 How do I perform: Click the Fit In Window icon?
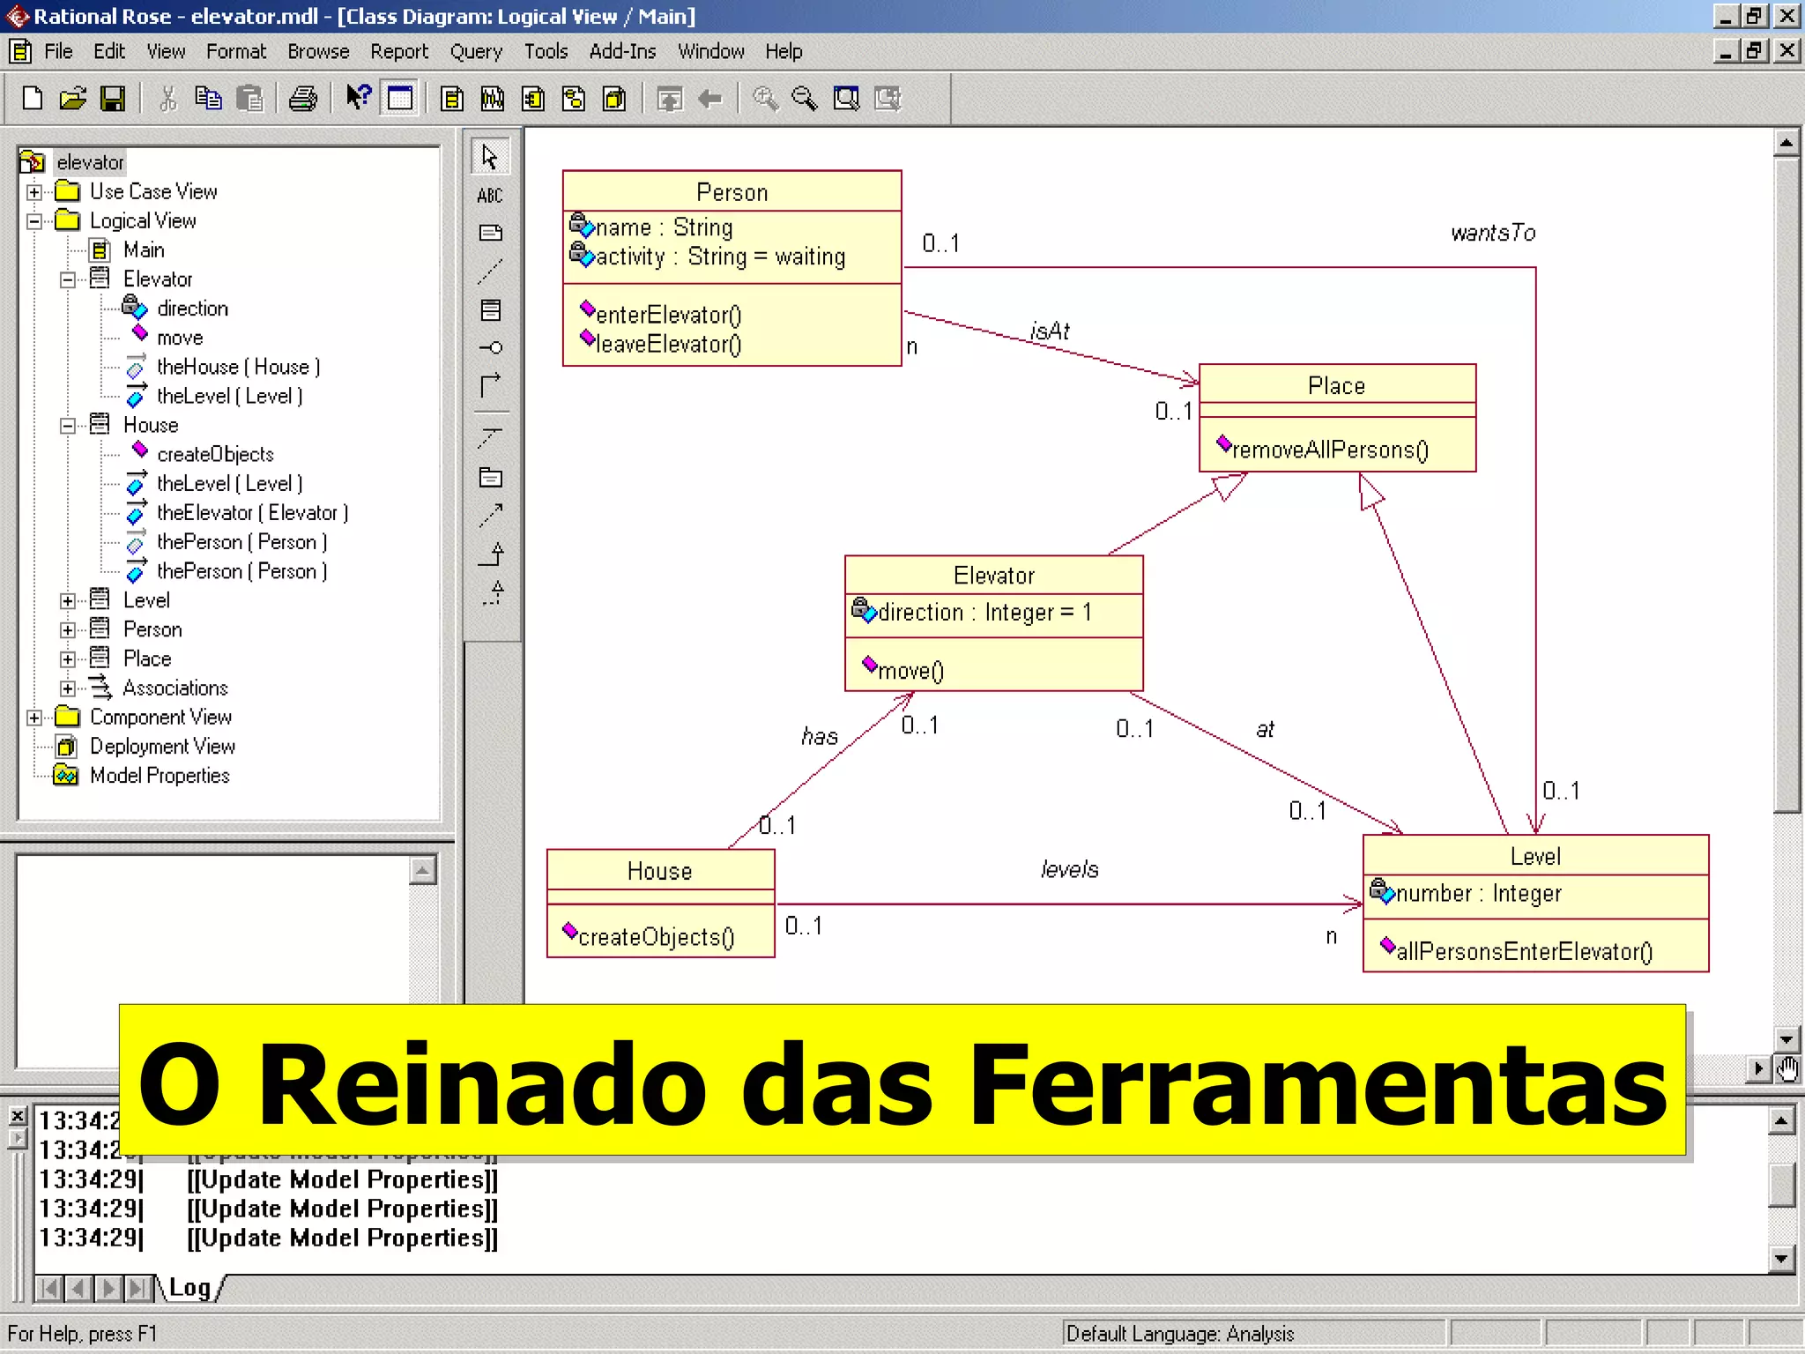[846, 99]
